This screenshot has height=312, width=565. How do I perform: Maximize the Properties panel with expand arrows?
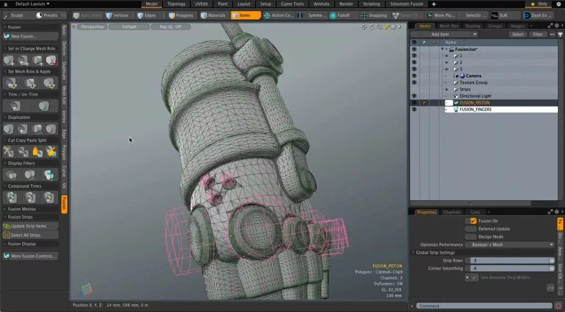(x=550, y=212)
